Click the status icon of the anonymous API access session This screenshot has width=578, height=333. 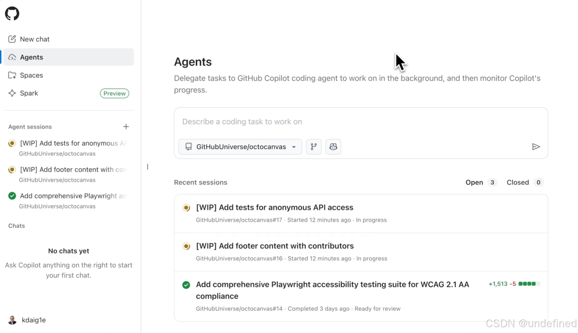coord(186,207)
